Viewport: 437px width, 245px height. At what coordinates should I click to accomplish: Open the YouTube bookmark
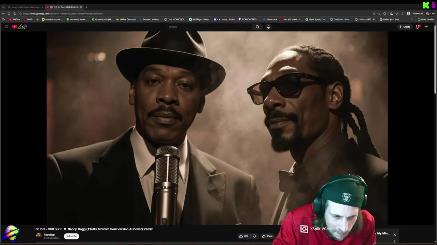coord(14,19)
